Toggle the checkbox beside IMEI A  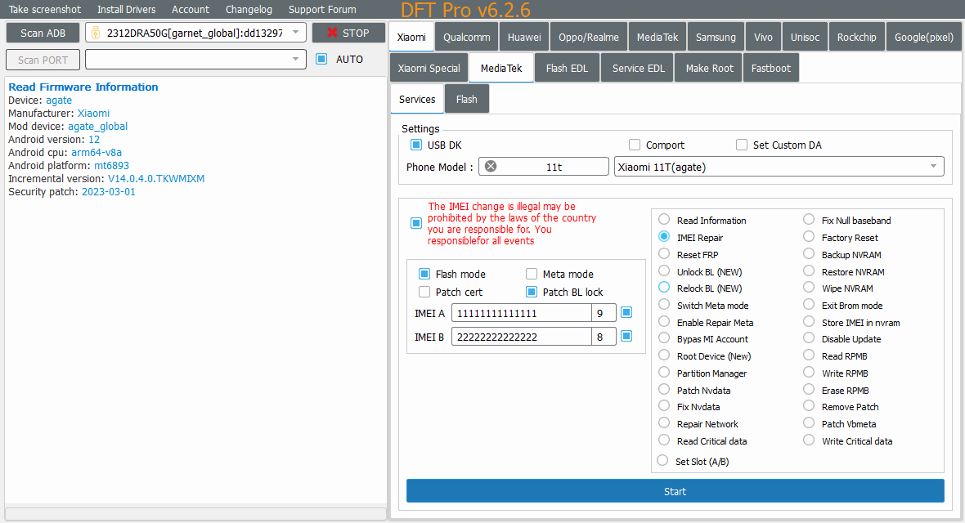[x=626, y=312]
